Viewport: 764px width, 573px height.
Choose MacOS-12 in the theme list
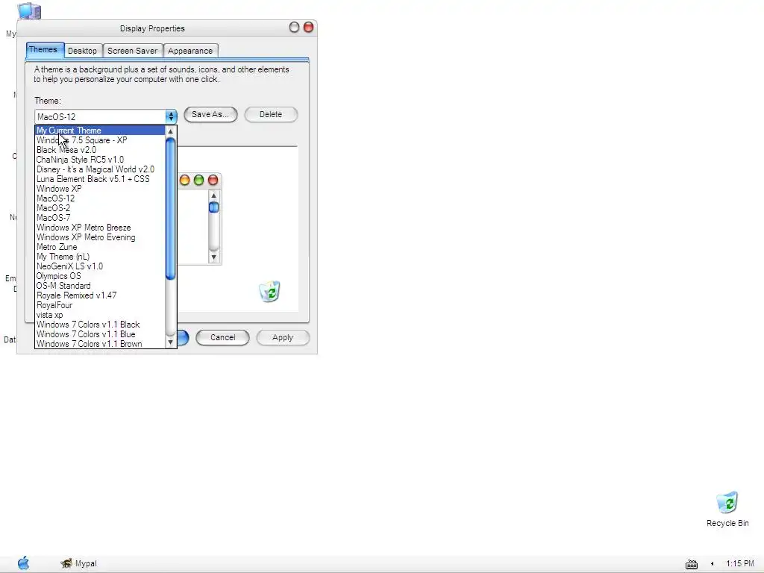(101, 198)
